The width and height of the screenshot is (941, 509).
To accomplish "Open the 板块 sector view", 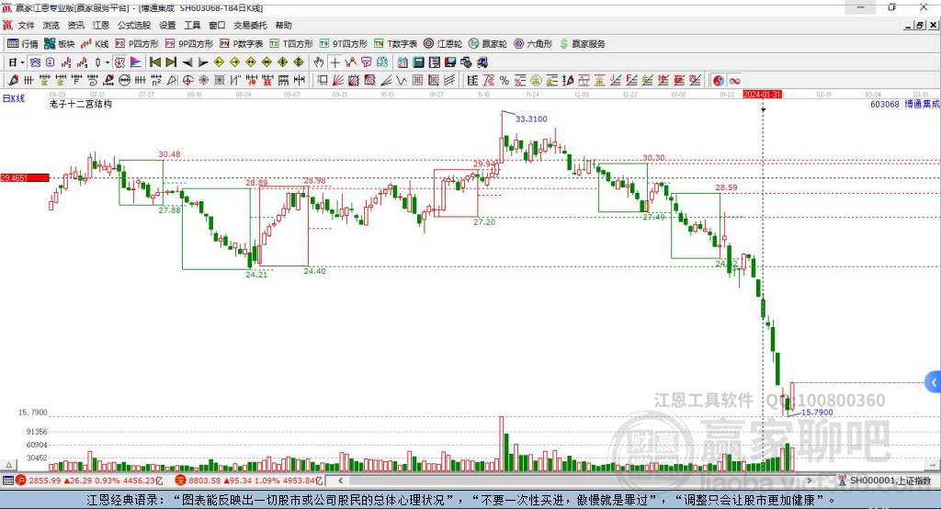I will pos(59,44).
